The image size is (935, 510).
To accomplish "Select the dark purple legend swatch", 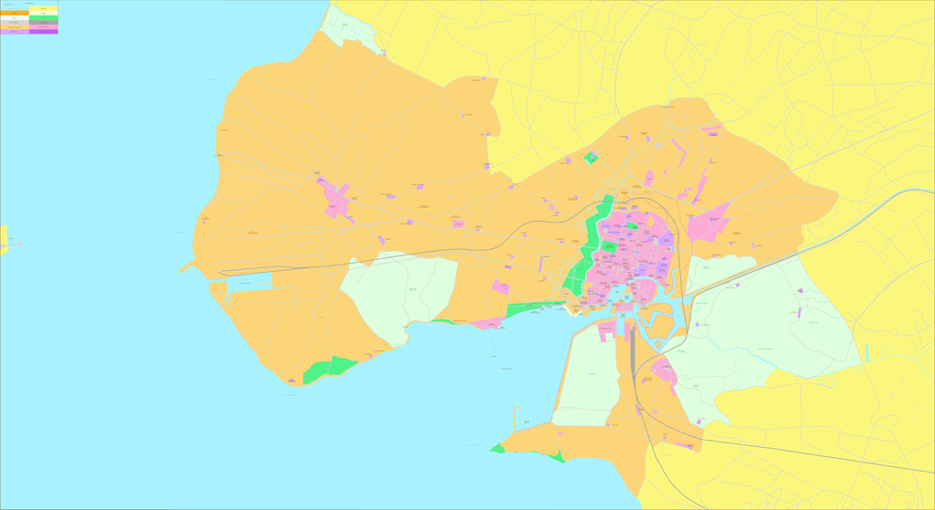I will tap(44, 32).
